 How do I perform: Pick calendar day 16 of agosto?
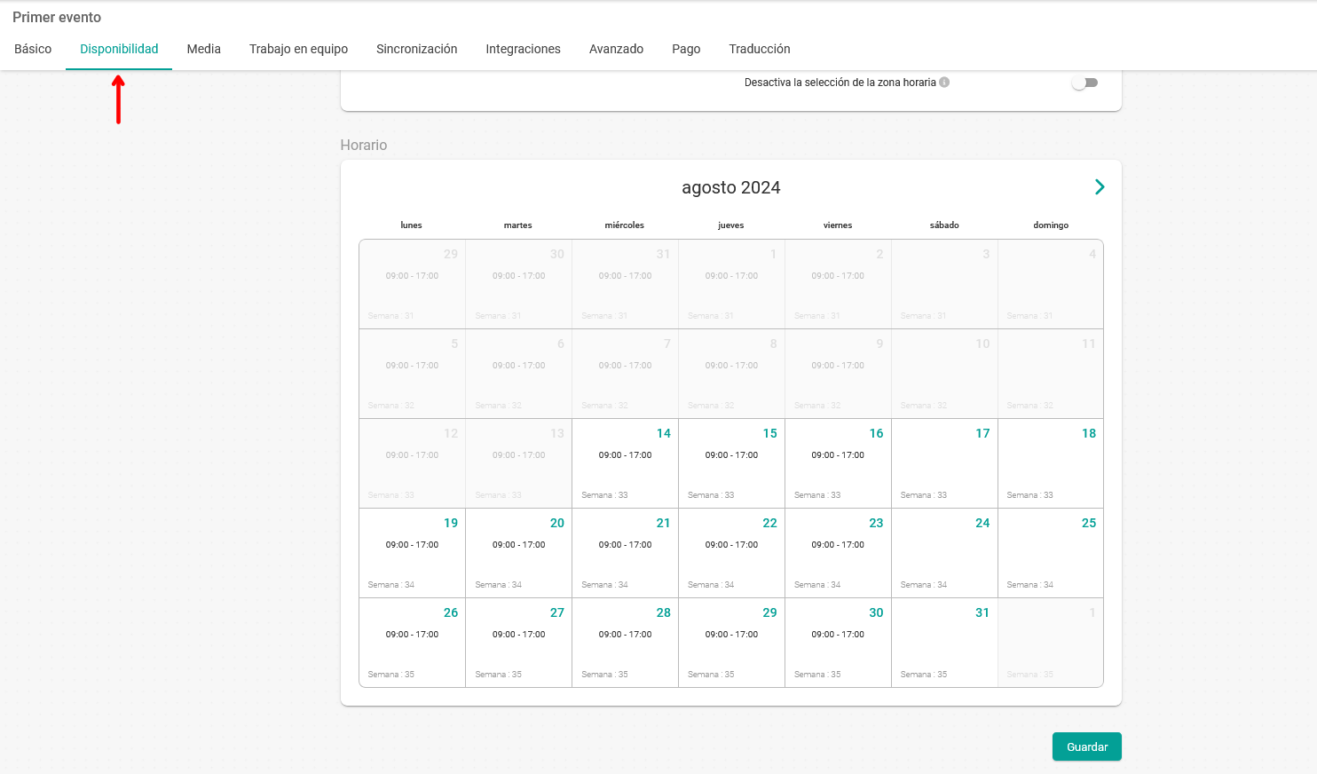click(838, 463)
